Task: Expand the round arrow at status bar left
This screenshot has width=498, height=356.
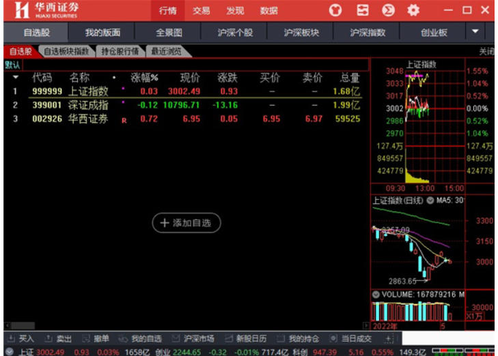Action: pyautogui.click(x=10, y=351)
